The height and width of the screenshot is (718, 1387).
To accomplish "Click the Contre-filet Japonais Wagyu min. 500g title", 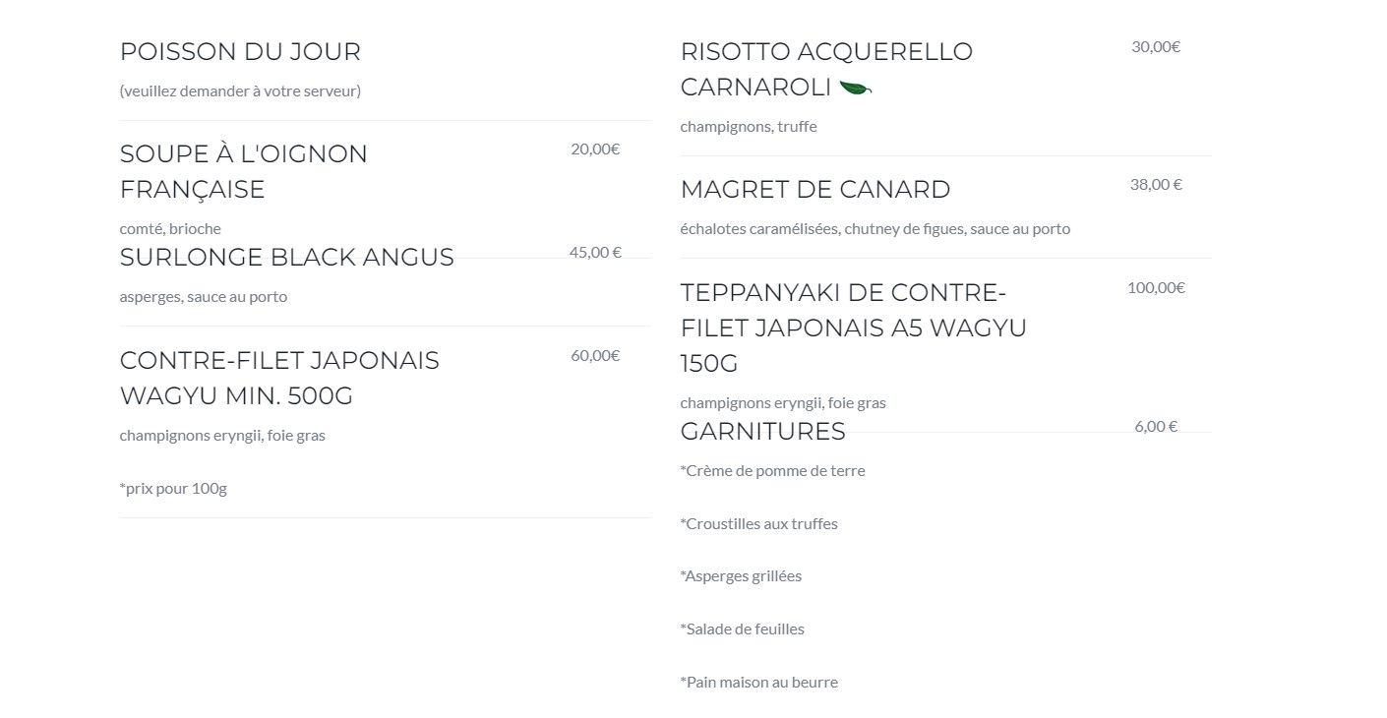I will (x=279, y=378).
